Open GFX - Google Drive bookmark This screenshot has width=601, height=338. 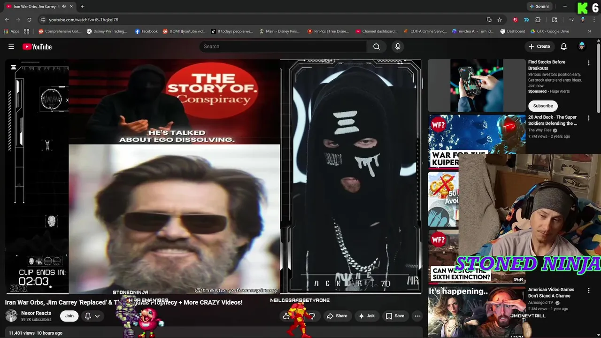549,31
